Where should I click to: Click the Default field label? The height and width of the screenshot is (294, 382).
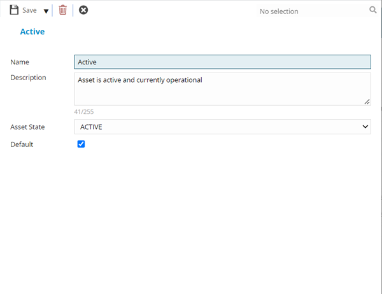coord(22,144)
